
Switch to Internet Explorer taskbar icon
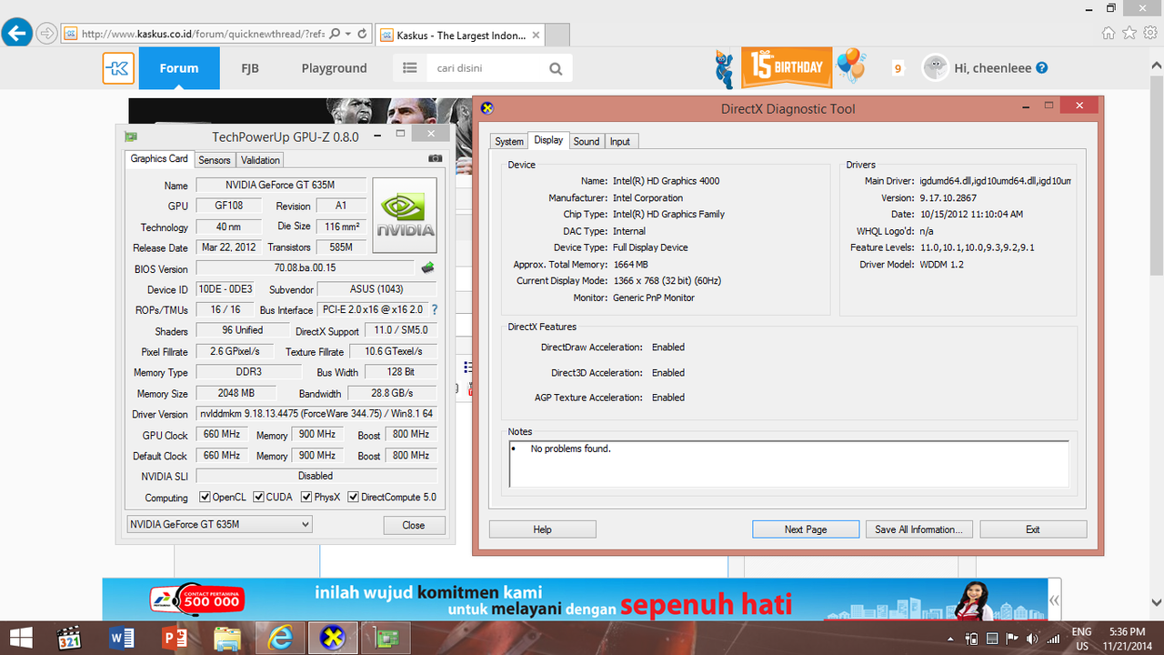tap(279, 638)
